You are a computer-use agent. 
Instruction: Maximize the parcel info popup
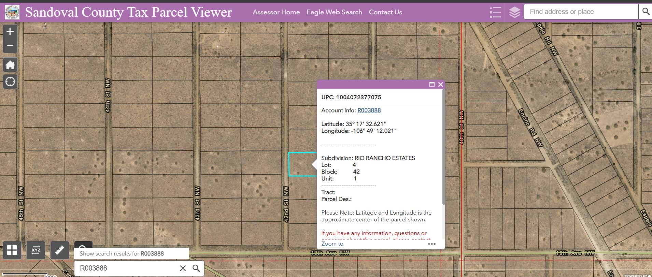pyautogui.click(x=432, y=84)
